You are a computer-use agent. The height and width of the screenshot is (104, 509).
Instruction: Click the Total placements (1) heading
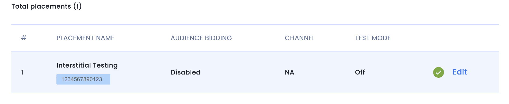pyautogui.click(x=46, y=6)
